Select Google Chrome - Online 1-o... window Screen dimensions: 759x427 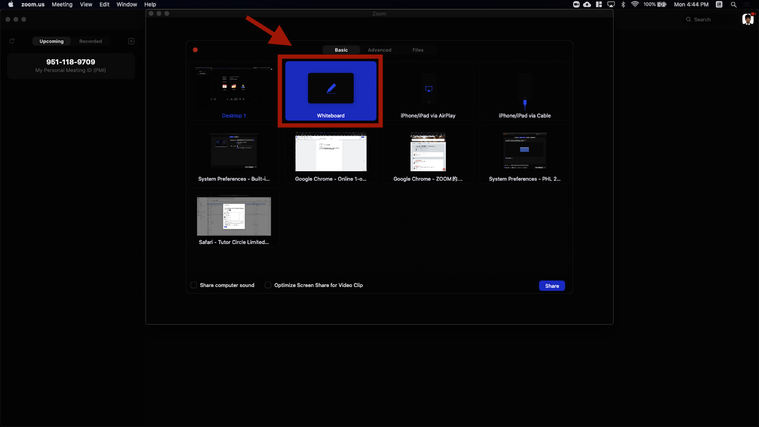pos(331,154)
